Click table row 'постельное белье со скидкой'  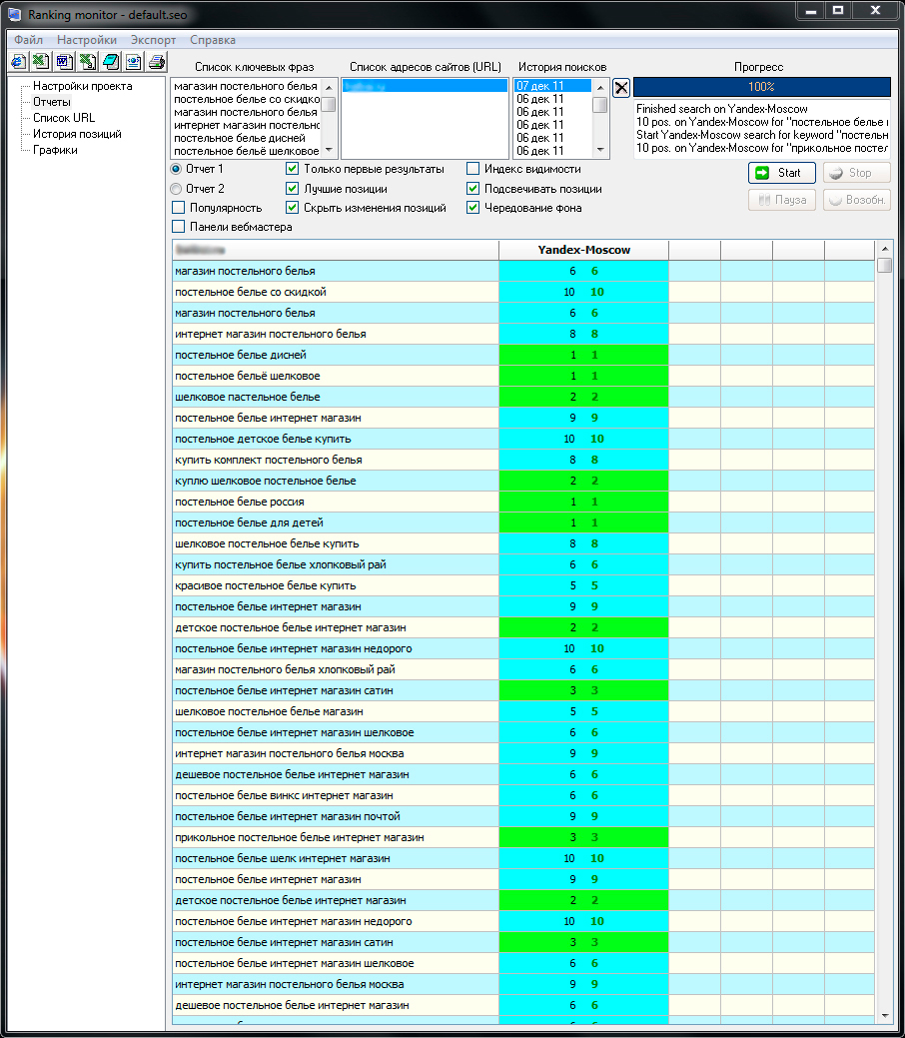pos(523,292)
